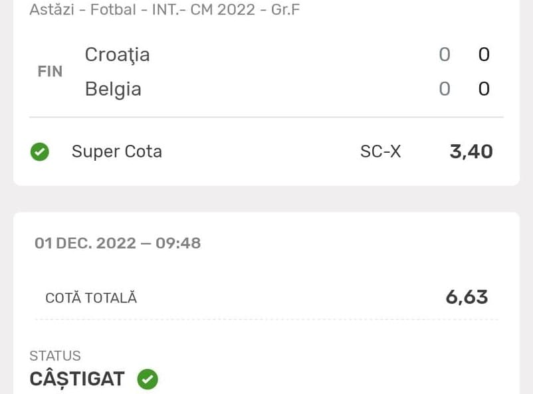Click Croația's gray halftime score
Viewport: 533px width, 394px height.
tap(445, 54)
